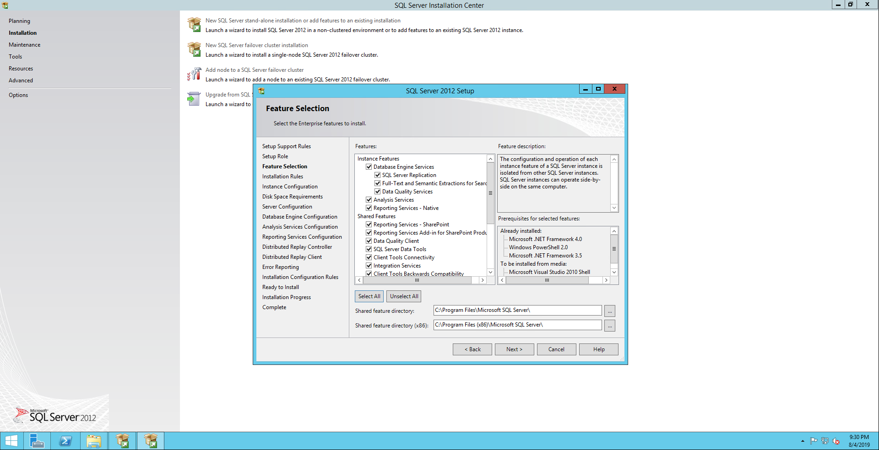Image resolution: width=879 pixels, height=450 pixels.
Task: Click the add node tools icon
Action: (194, 74)
